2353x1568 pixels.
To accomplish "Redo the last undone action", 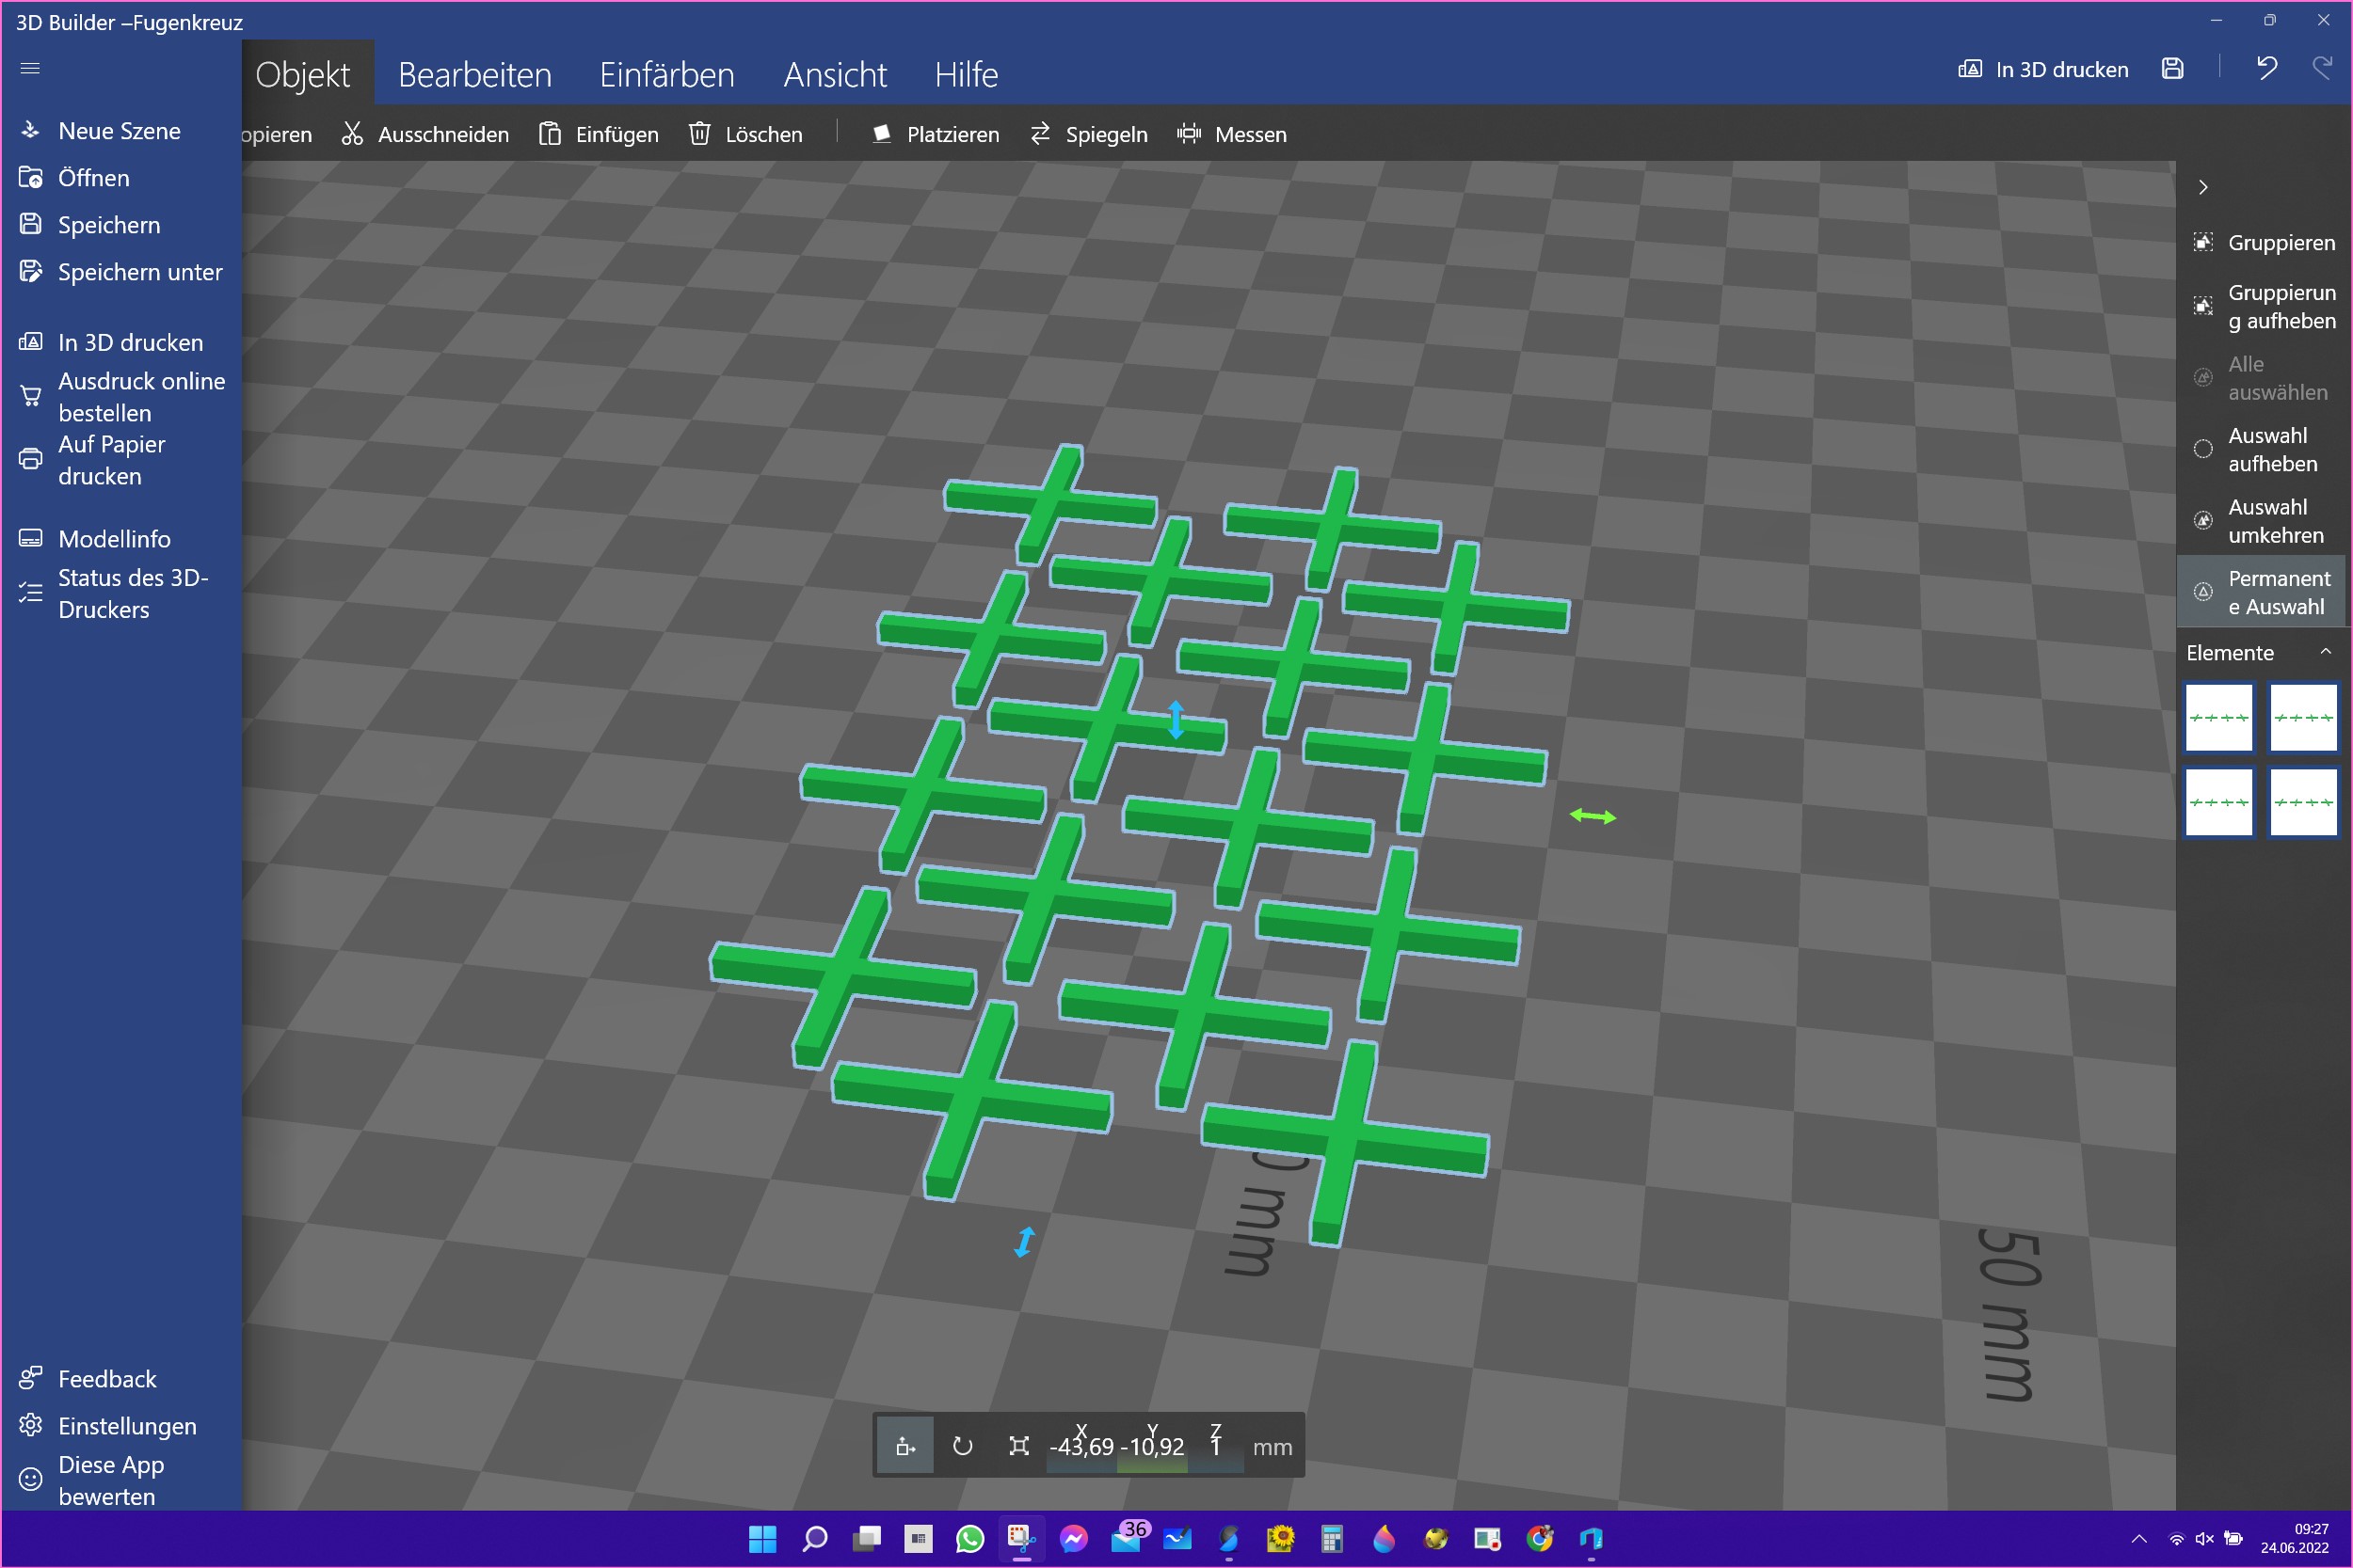I will point(2322,69).
